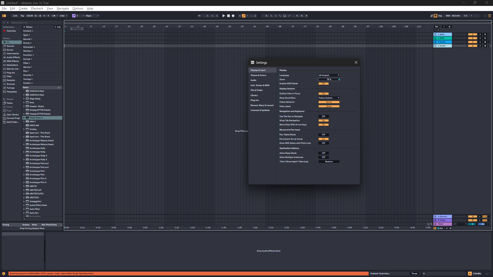Click the browser history forward arrow
The image size is (493, 277).
pyautogui.click(x=8, y=23)
